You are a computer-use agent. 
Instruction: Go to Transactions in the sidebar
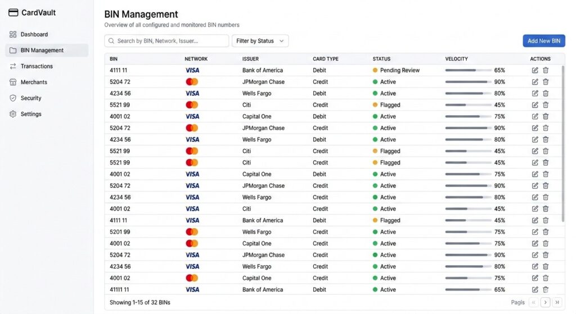point(37,66)
